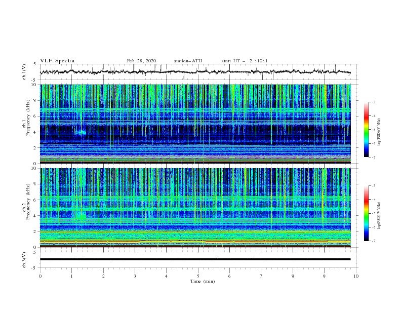This screenshot has height=310, width=401.
Task: Click the "Time (min)" axis title
Action: tap(203, 281)
